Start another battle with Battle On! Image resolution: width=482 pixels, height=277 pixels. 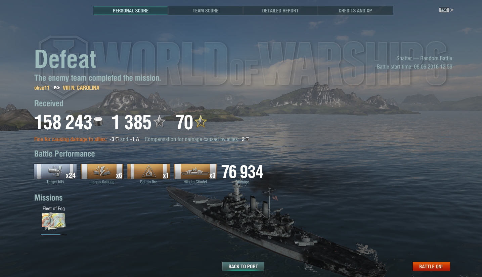click(431, 267)
